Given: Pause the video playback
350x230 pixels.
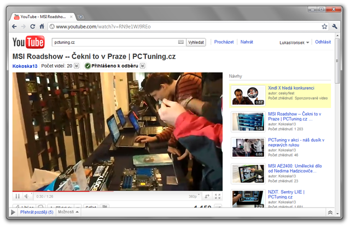Looking at the screenshot, I should pos(17,196).
